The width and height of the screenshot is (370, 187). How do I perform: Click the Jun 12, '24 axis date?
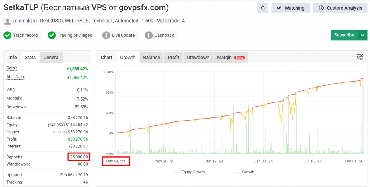pyautogui.click(x=214, y=161)
